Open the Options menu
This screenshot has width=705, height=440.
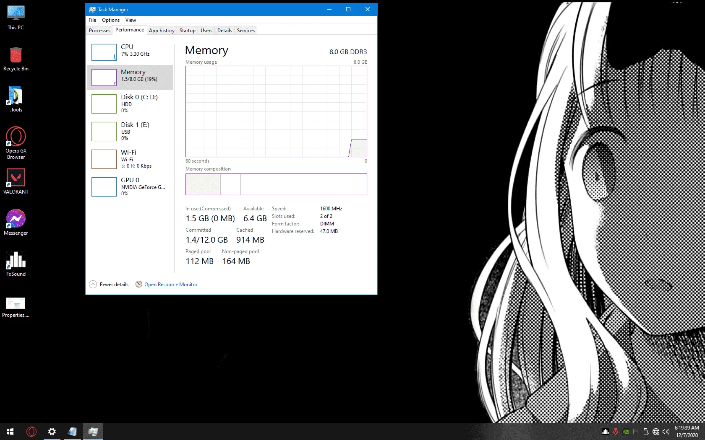coord(111,20)
